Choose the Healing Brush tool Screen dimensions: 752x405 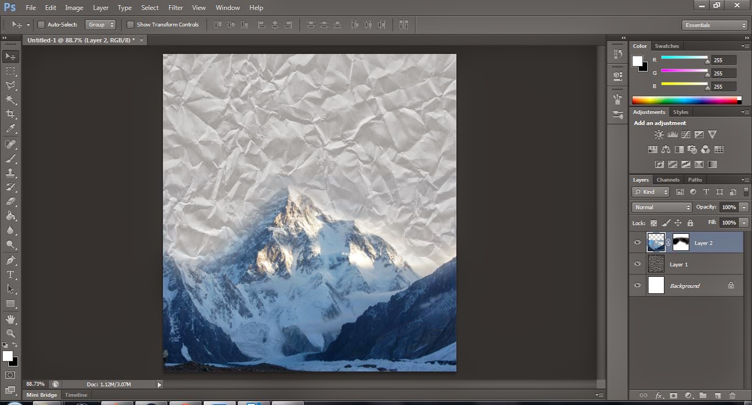pos(10,144)
